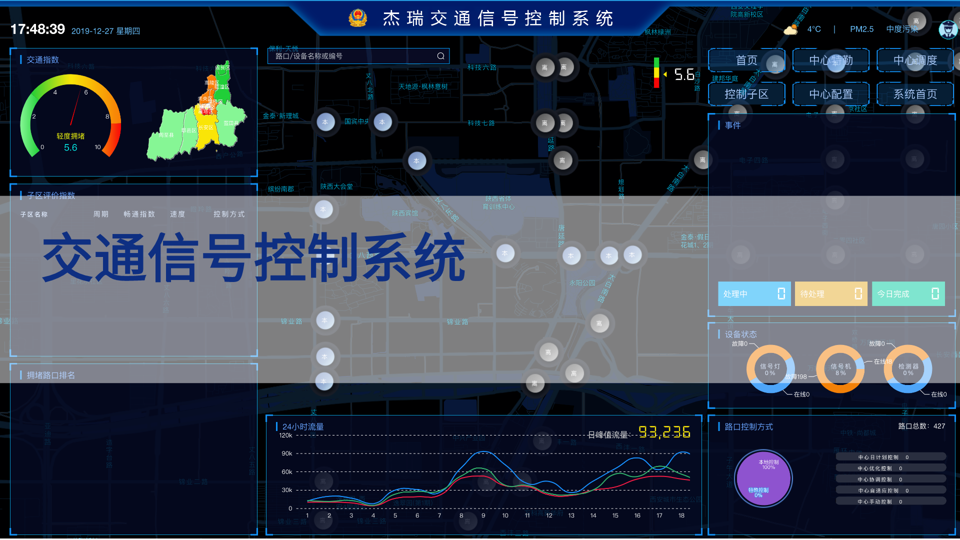Click the search magnifier icon
The image size is (960, 540).
click(440, 56)
